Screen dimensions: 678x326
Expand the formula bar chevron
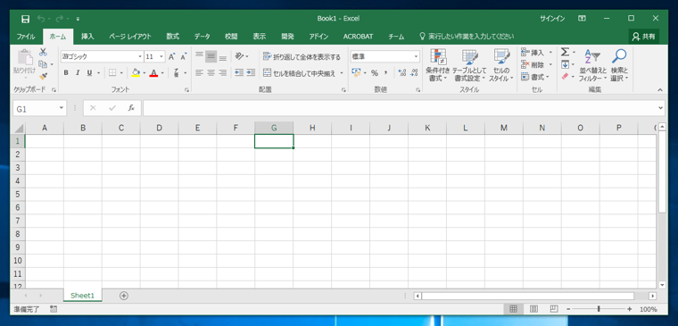[x=660, y=108]
